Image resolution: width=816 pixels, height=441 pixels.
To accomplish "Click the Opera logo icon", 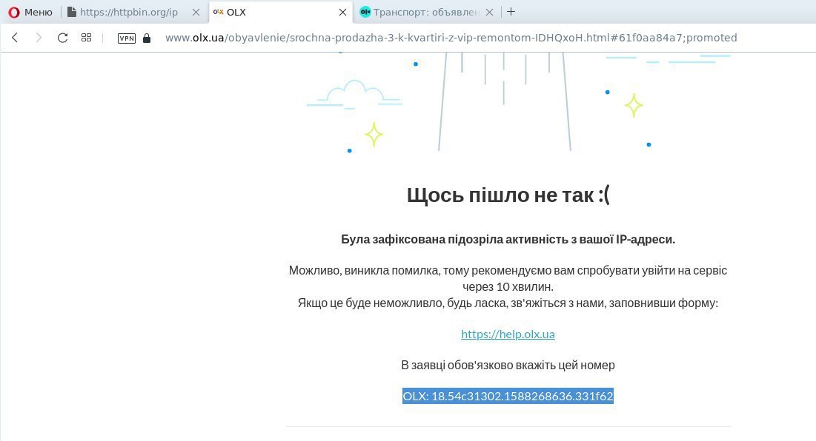I will (x=14, y=13).
